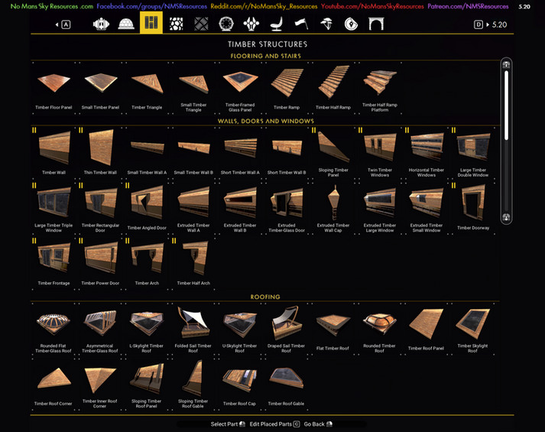Switch to the dome structures category tab
The width and height of the screenshot is (545, 432).
click(126, 24)
